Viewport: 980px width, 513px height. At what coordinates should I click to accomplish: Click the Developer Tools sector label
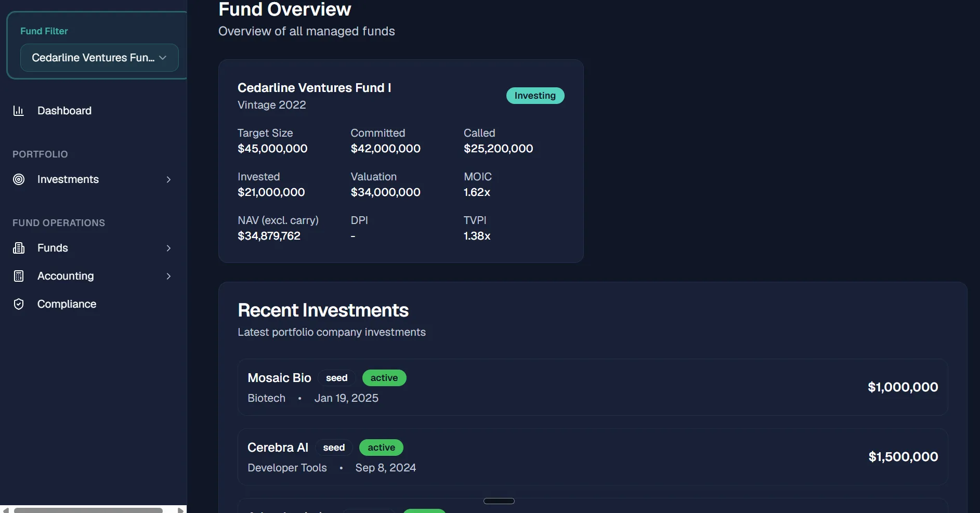(x=287, y=468)
